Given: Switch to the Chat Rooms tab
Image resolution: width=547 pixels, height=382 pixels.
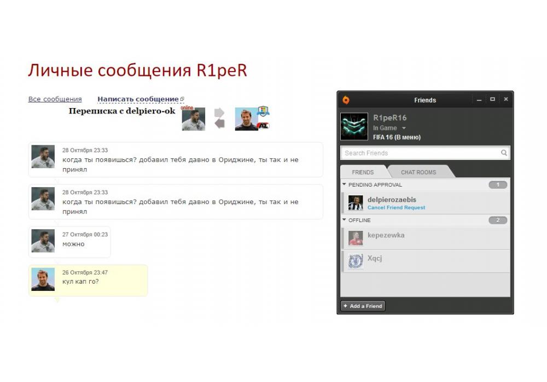Looking at the screenshot, I should click(418, 172).
